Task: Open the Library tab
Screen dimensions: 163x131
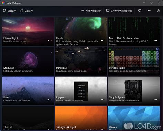Action: [x=9, y=11]
